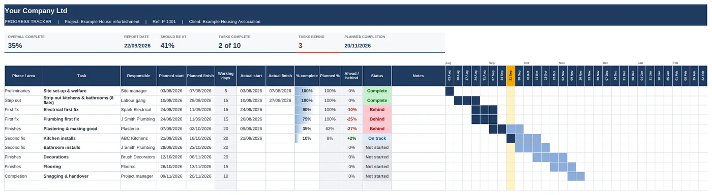Click the "On track" status for Kitchen installs
This screenshot has width=712, height=195.
click(377, 138)
